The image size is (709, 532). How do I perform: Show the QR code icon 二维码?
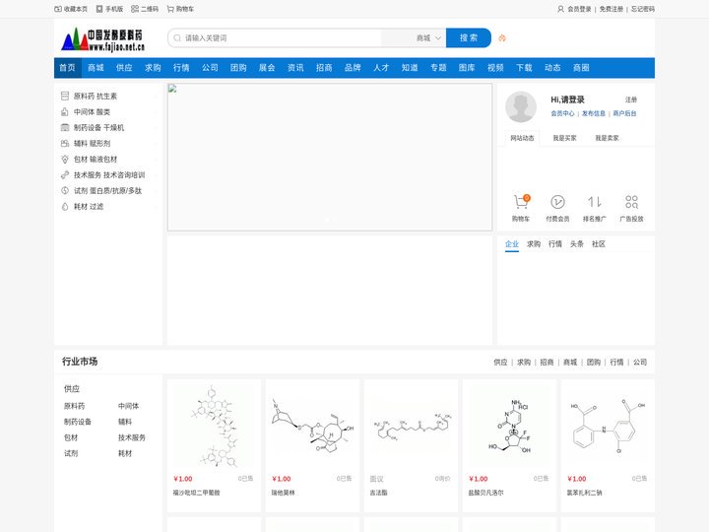[x=135, y=9]
